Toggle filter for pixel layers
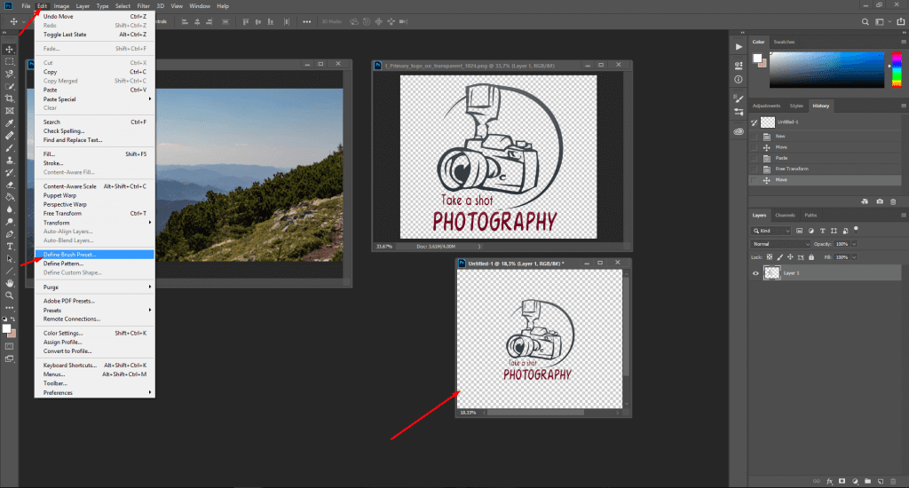The height and width of the screenshot is (488, 909). [x=800, y=231]
